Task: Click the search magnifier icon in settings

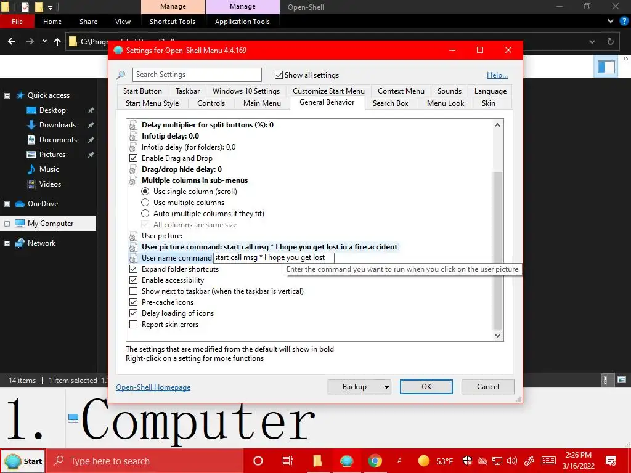Action: point(121,75)
